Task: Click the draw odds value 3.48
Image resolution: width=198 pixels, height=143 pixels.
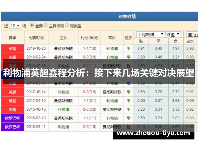Action: 158,48
